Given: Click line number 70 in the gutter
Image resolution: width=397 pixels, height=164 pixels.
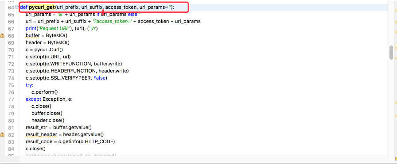Looking at the screenshot, I should point(11,50).
